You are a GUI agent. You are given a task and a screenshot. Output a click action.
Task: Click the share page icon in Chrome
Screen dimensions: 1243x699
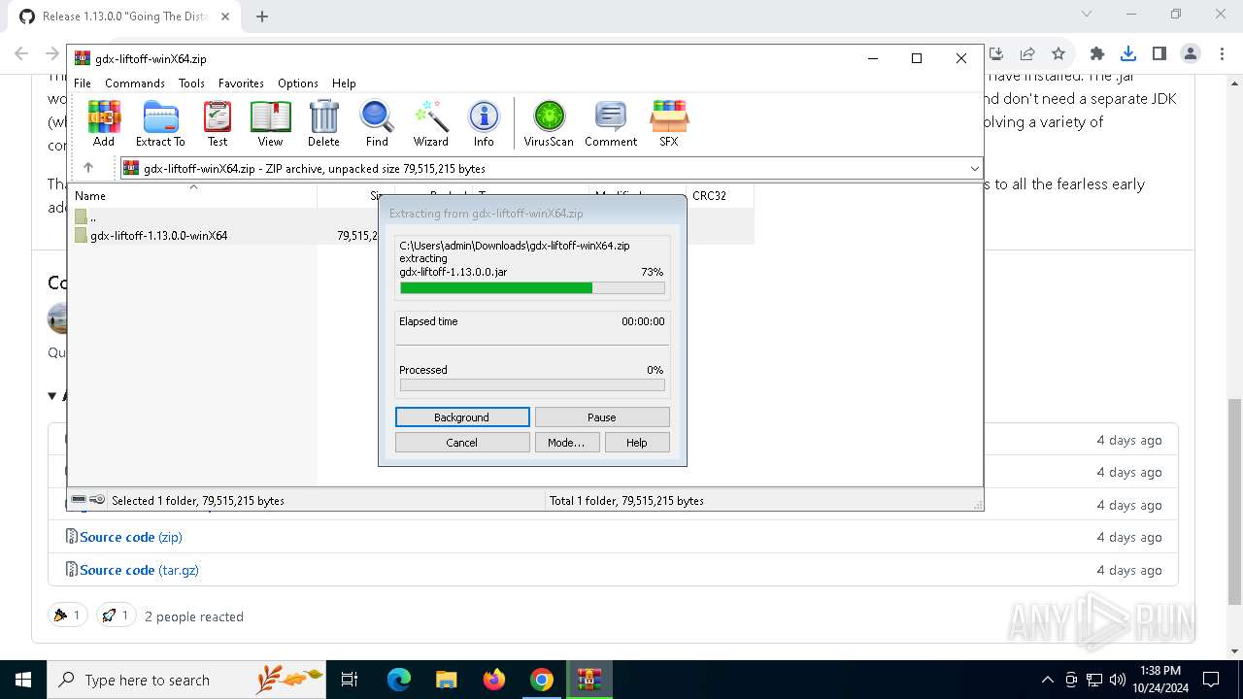pos(1027,53)
